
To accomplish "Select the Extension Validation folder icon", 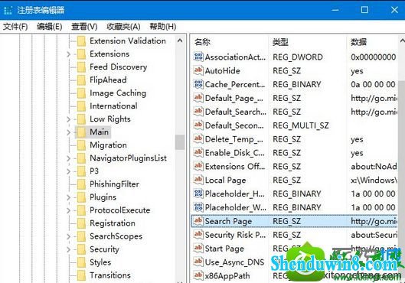I will tap(82, 41).
